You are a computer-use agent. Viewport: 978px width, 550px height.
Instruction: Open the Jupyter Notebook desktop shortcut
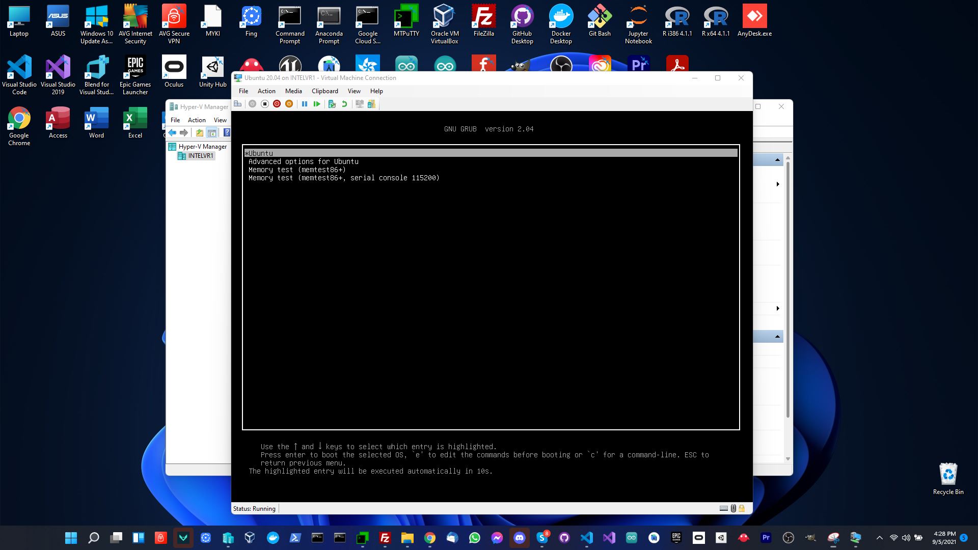click(x=638, y=24)
